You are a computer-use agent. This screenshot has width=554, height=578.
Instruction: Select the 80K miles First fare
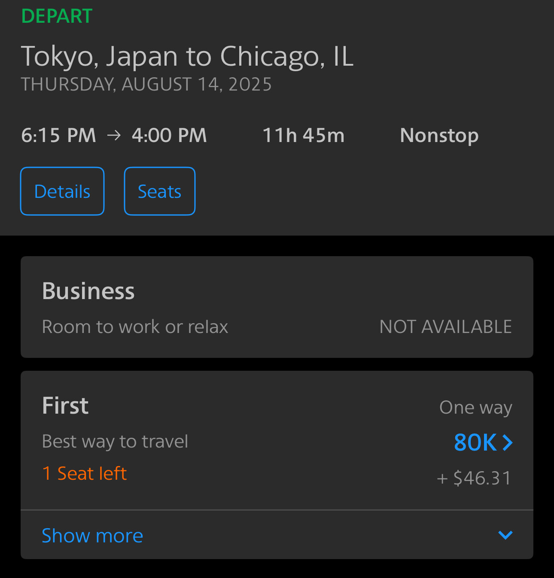pos(475,442)
